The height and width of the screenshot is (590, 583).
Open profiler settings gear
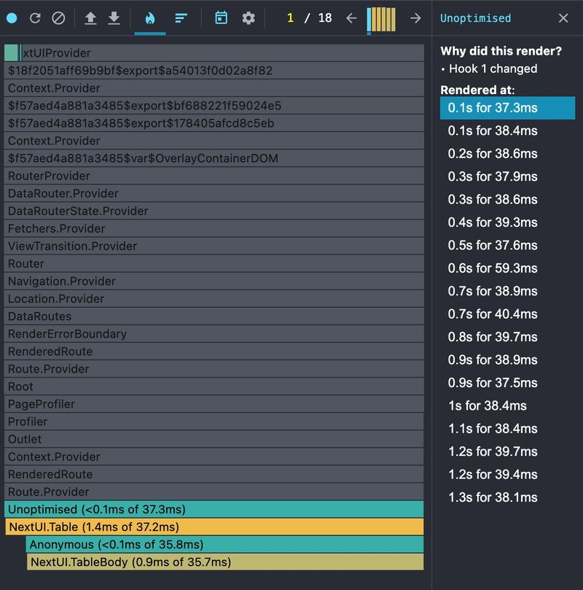[249, 18]
